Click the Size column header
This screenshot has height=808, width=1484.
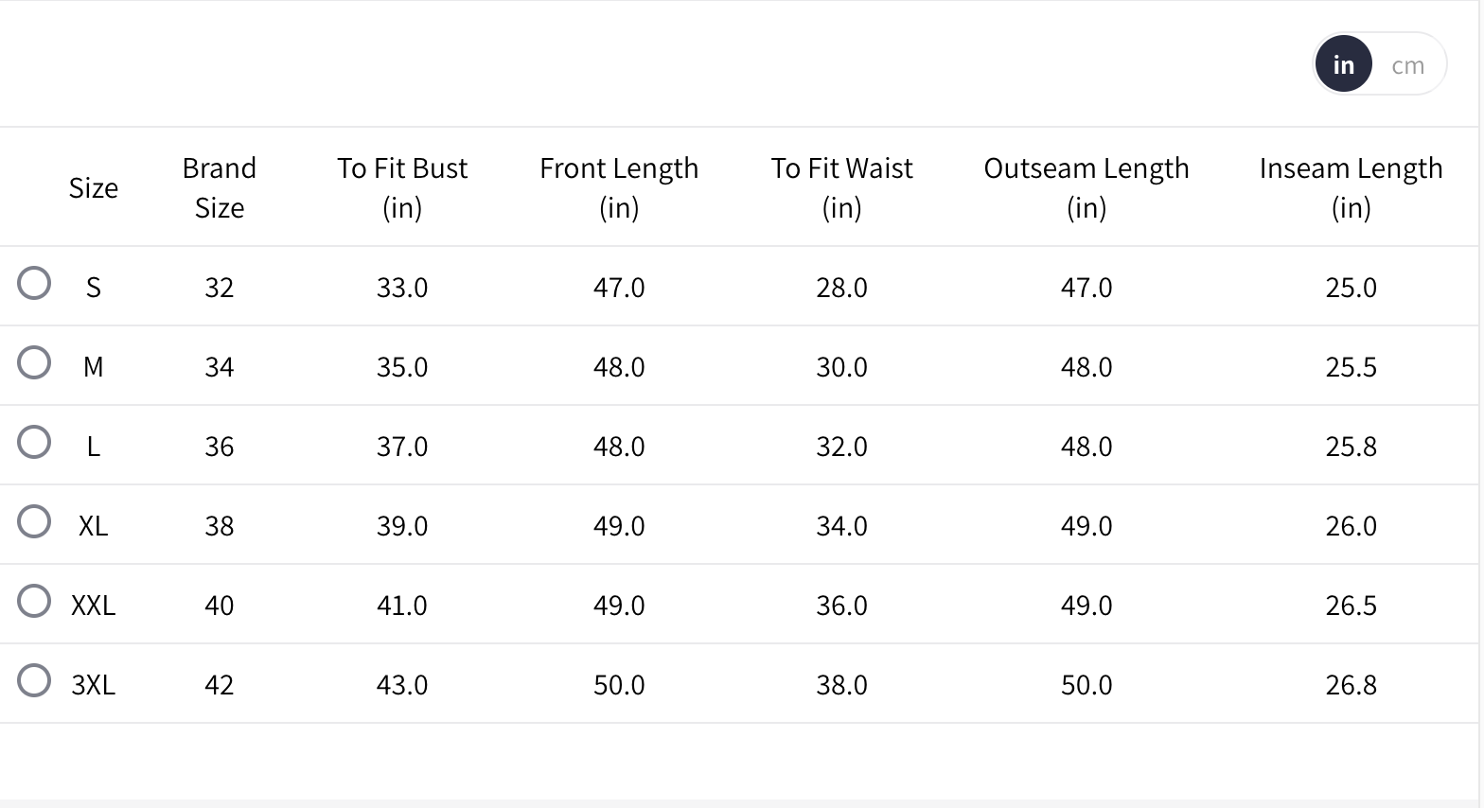pos(94,188)
